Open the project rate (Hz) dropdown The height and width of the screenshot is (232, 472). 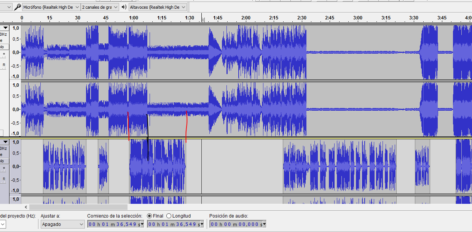point(3,224)
